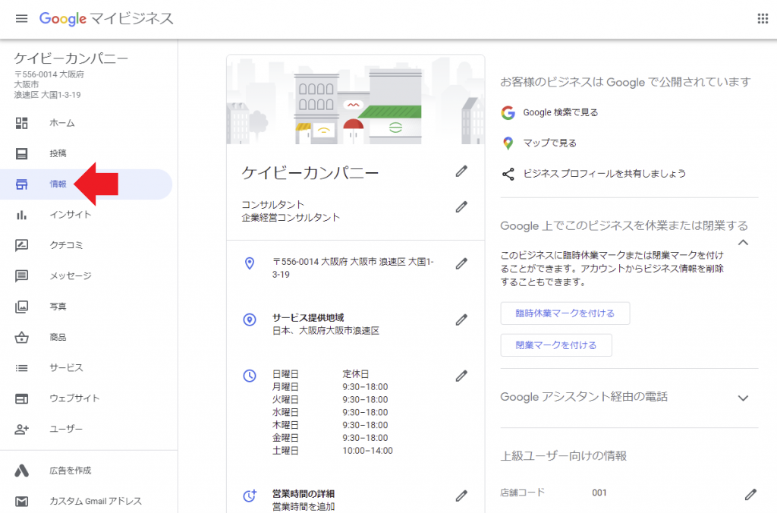Open the Google apps grid icon

click(x=763, y=19)
